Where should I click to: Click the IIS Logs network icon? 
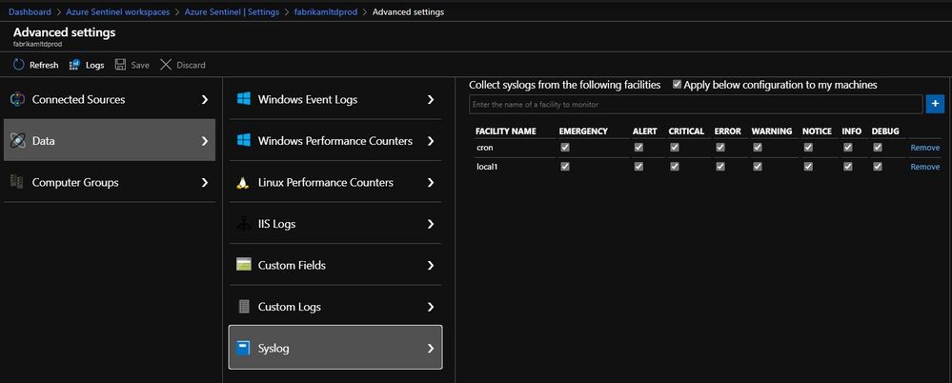tap(243, 224)
